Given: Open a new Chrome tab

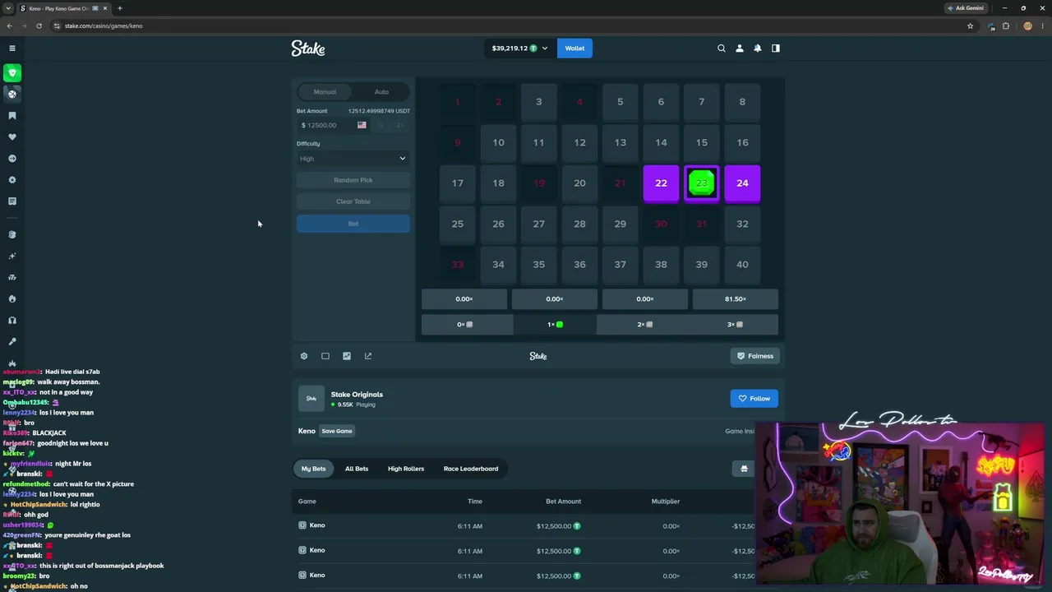Looking at the screenshot, I should 120,8.
